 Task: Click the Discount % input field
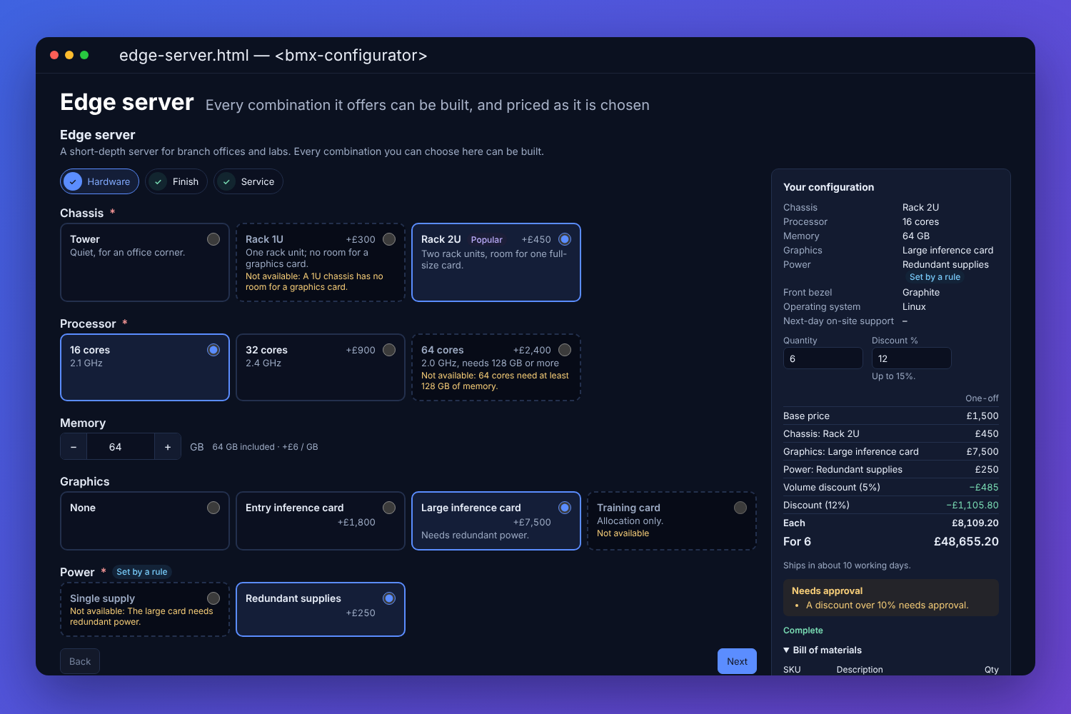tap(912, 358)
